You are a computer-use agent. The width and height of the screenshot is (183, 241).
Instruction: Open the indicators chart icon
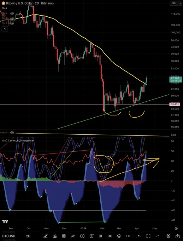pos(54,236)
